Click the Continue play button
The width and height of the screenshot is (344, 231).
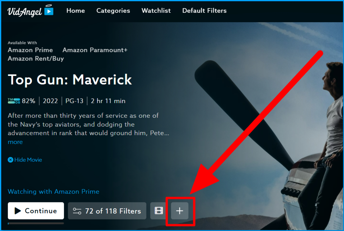tap(36, 211)
